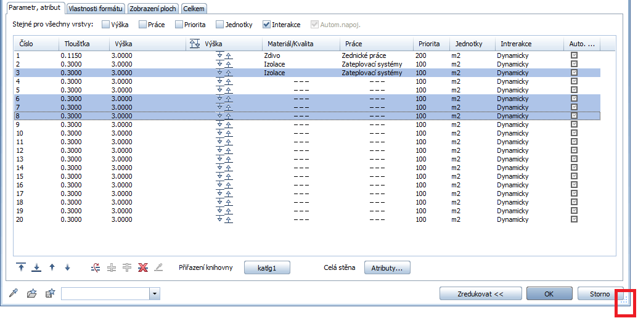
Task: Click the move layer to top icon
Action: [22, 267]
